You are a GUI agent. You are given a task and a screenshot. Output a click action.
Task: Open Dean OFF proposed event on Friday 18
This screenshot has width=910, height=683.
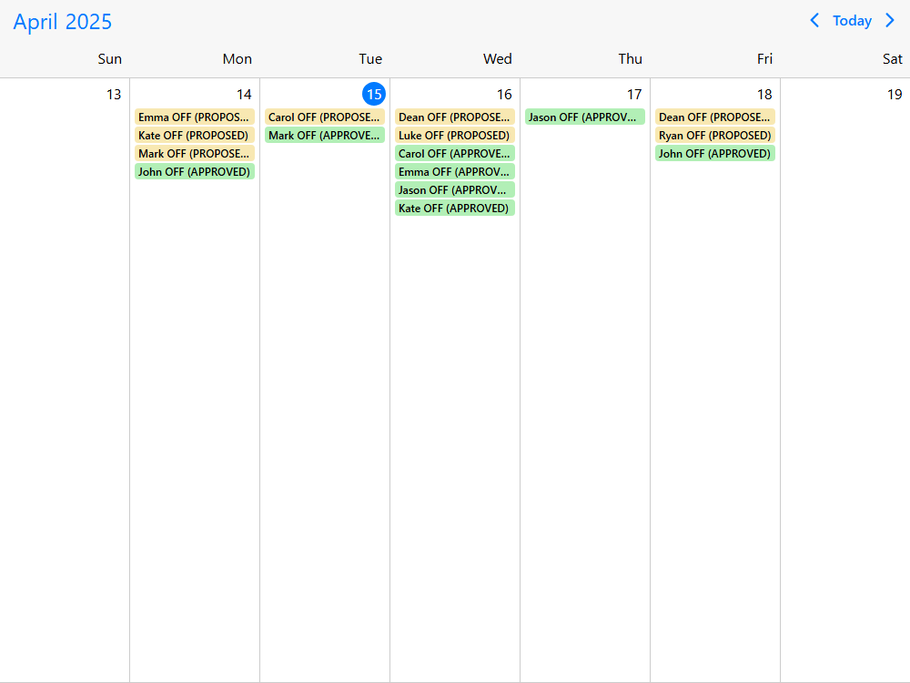tap(714, 117)
